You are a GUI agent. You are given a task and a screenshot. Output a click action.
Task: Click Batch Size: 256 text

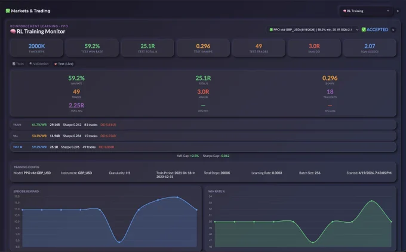[x=310, y=173]
